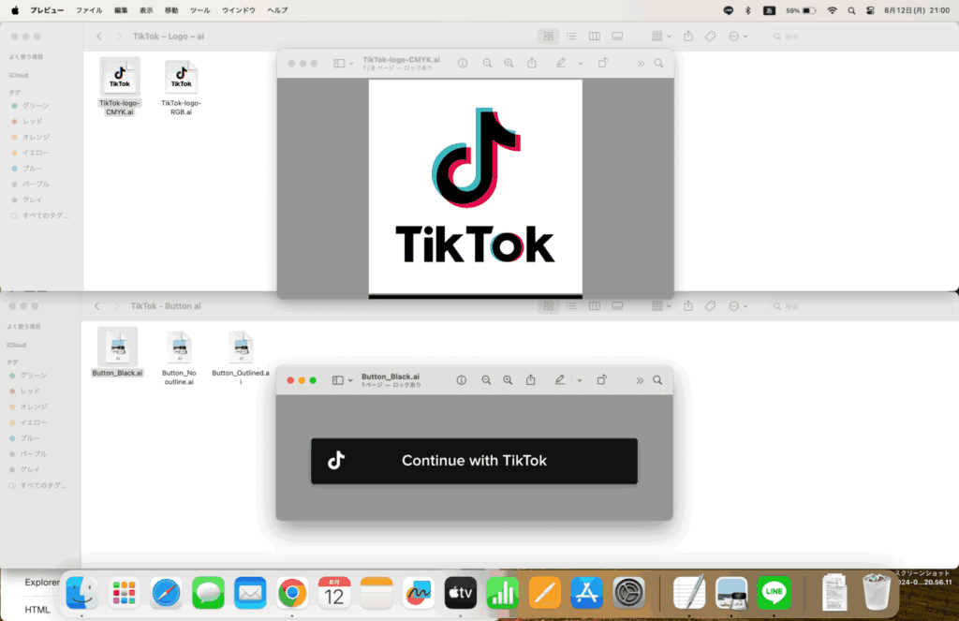Open System Settings from the Dock
959x621 pixels.
coord(628,592)
